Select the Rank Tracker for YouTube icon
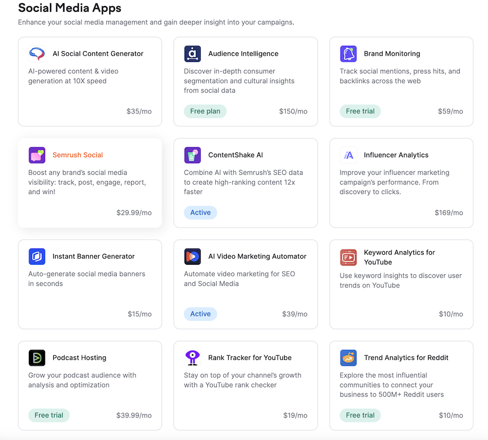The image size is (488, 440). (192, 357)
